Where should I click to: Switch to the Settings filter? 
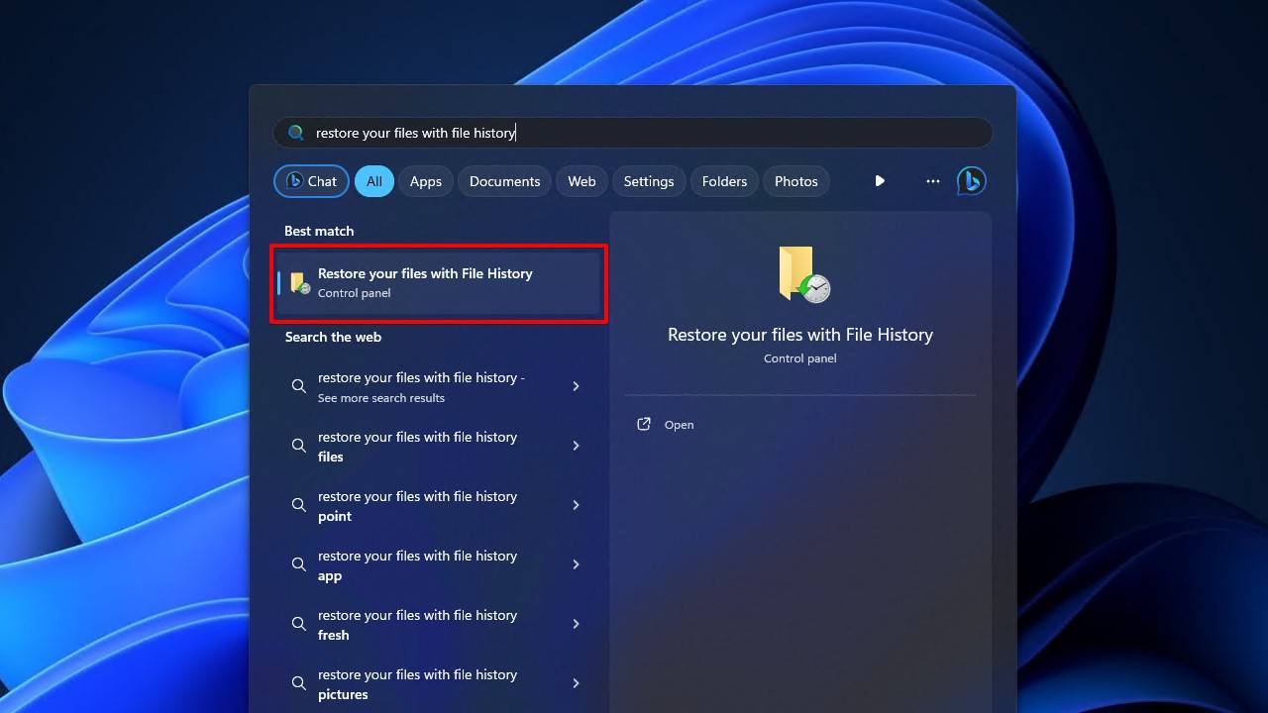pos(649,181)
